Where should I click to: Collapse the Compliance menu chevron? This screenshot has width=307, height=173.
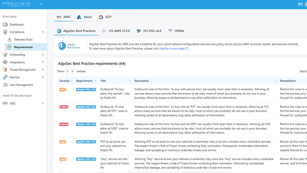pos(43,32)
